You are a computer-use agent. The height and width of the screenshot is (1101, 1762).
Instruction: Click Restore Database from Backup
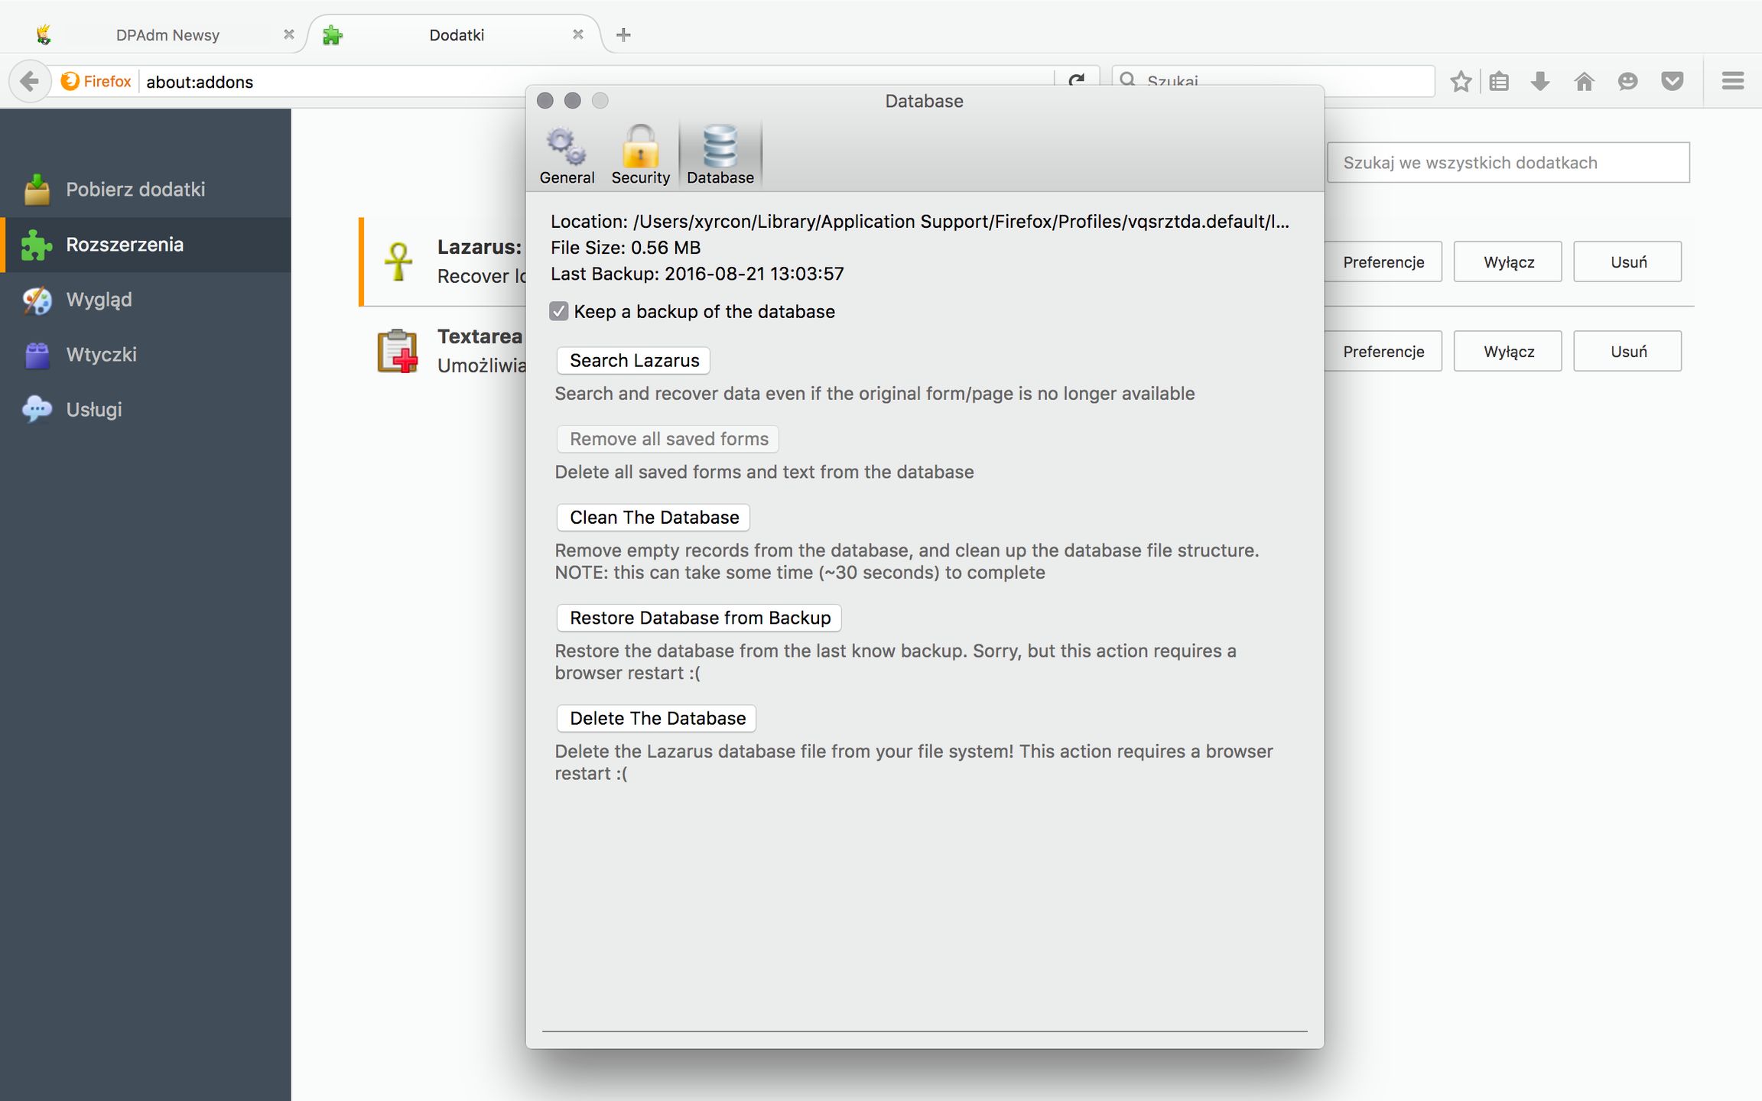[x=699, y=618]
